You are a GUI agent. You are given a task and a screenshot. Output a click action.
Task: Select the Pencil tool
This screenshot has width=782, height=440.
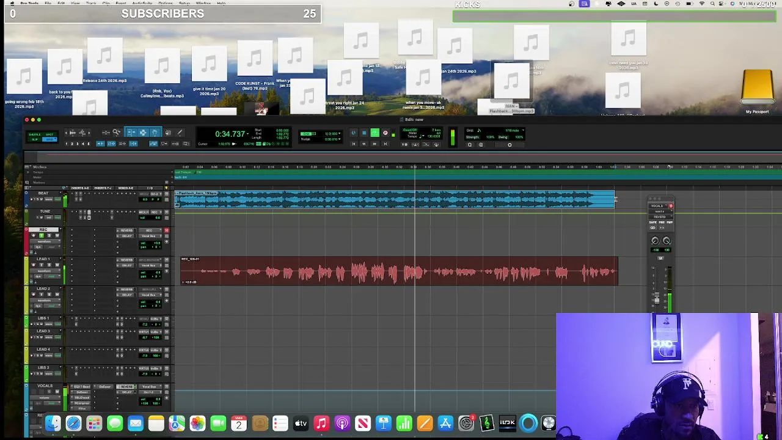pos(180,133)
